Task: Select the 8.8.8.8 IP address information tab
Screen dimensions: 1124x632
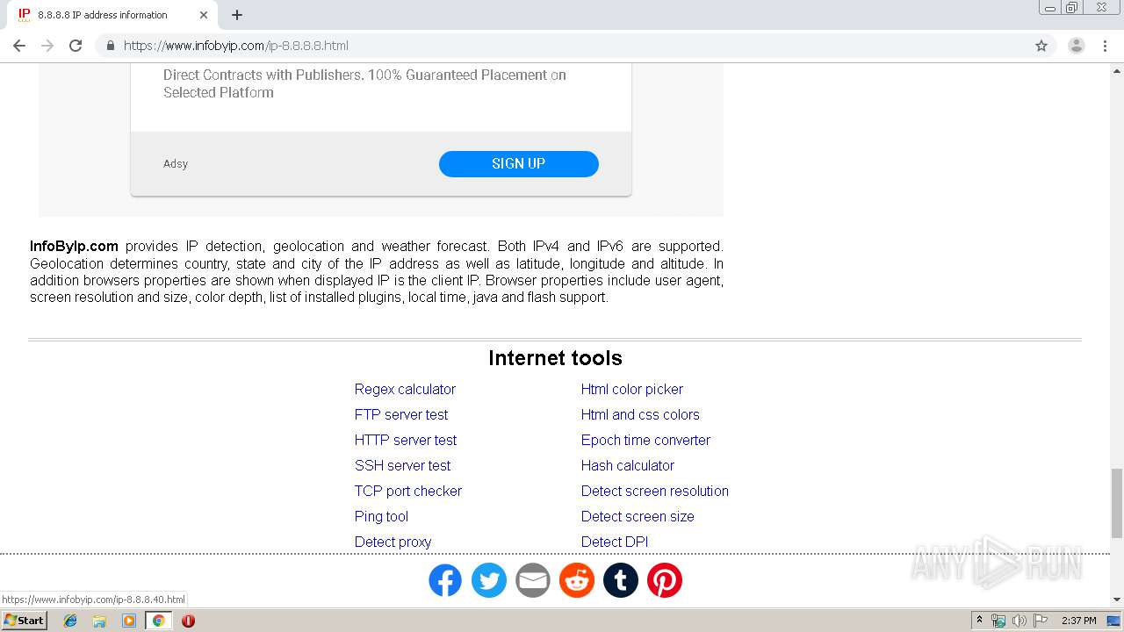Action: click(x=112, y=15)
